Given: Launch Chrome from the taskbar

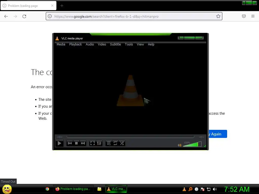Looking at the screenshot, I should click(47, 189).
